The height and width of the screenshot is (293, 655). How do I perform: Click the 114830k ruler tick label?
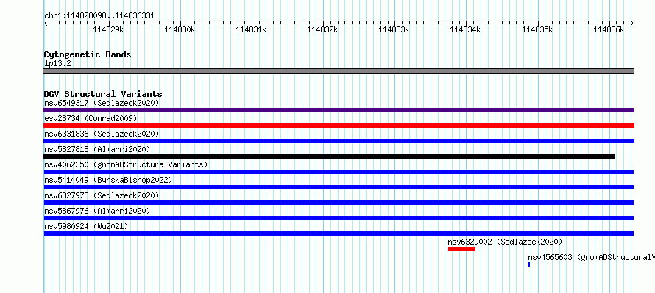[x=180, y=29]
